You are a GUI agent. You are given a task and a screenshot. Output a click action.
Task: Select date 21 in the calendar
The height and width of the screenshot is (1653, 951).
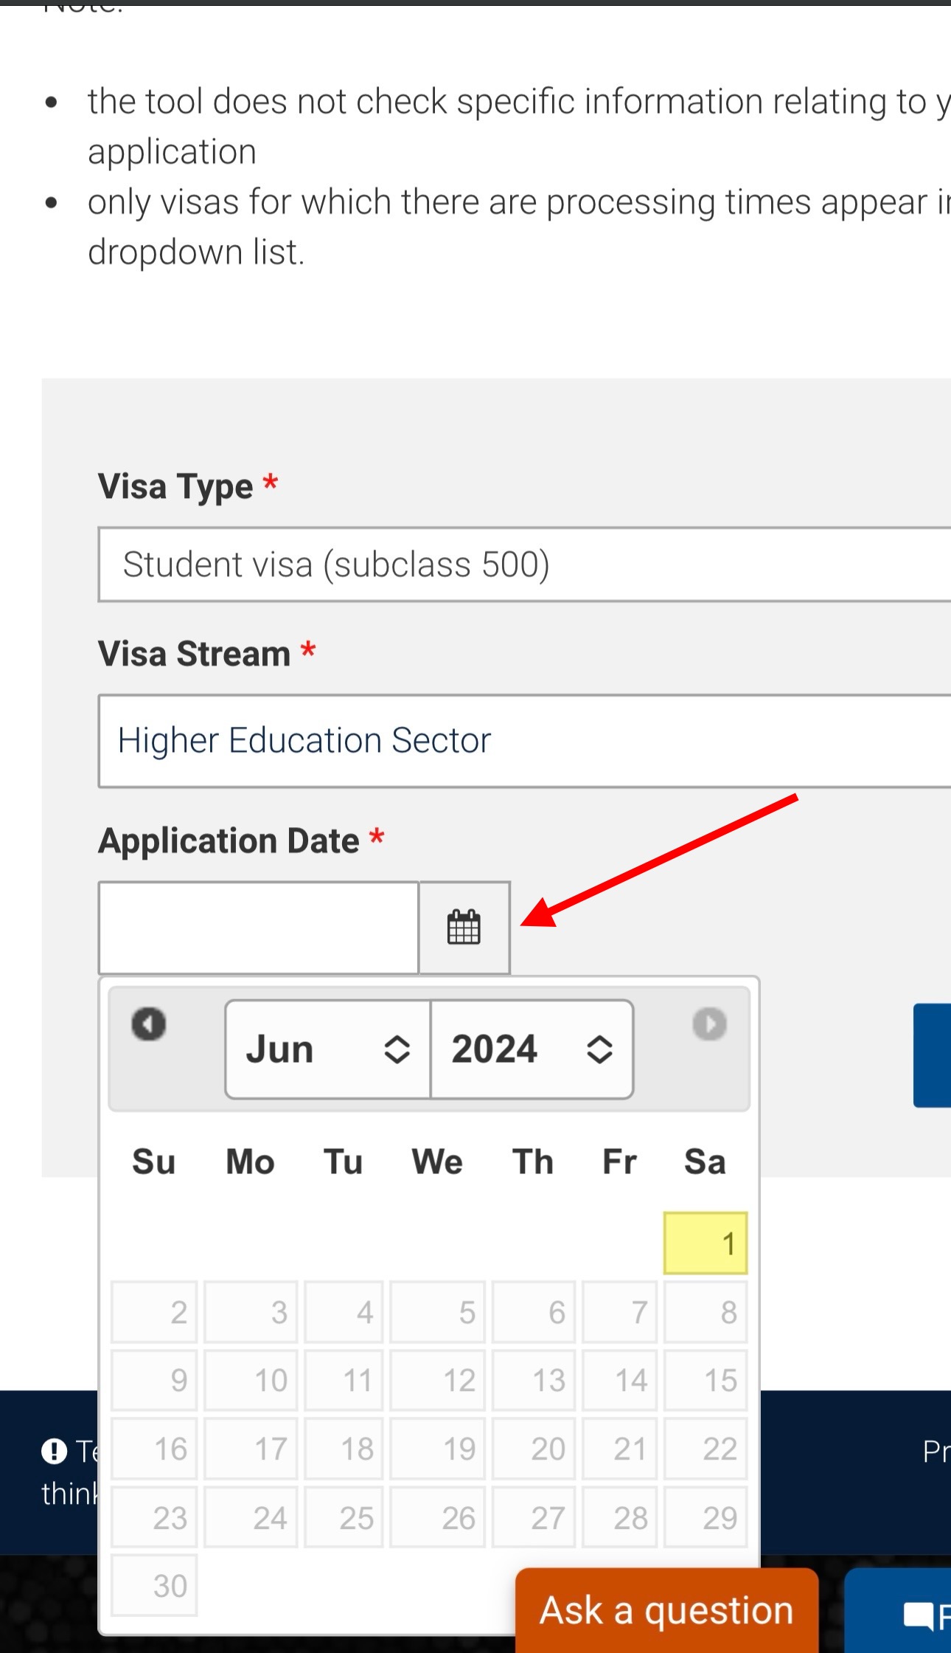click(x=619, y=1449)
